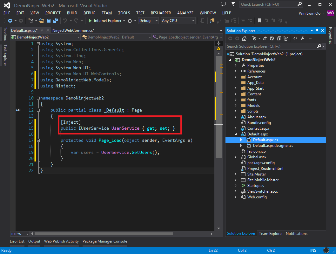The width and height of the screenshot is (336, 254).
Task: Click the Show All Files icon
Action: pos(286,38)
